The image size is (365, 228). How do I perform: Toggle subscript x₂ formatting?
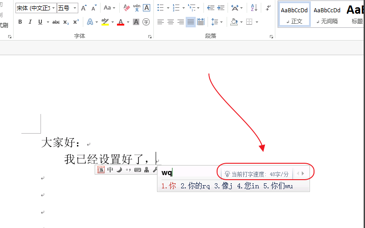tap(66, 22)
